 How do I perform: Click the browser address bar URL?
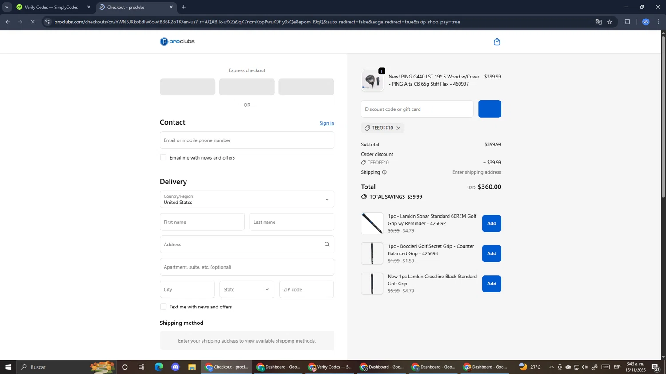(x=257, y=22)
